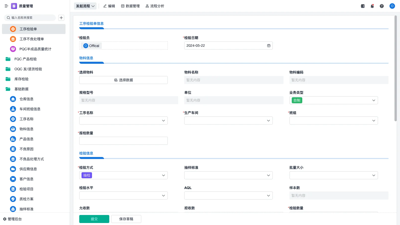The height and width of the screenshot is (225, 400).
Task: Click the hamburger menu icon top left
Action: tap(6, 6)
